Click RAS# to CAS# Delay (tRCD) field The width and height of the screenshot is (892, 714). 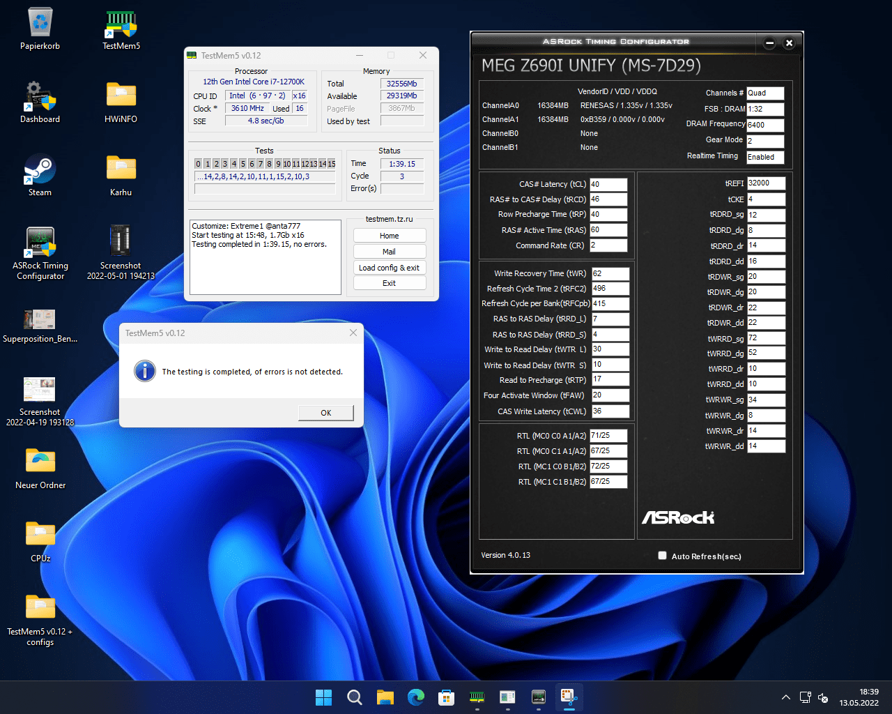608,199
